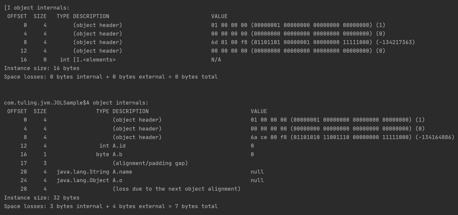
Task: Click the value "(-134164886)"
Action: [435, 137]
